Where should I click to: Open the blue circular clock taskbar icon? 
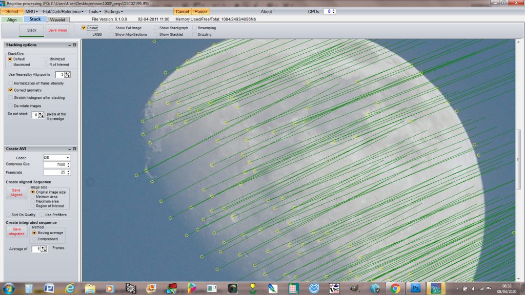(x=314, y=288)
